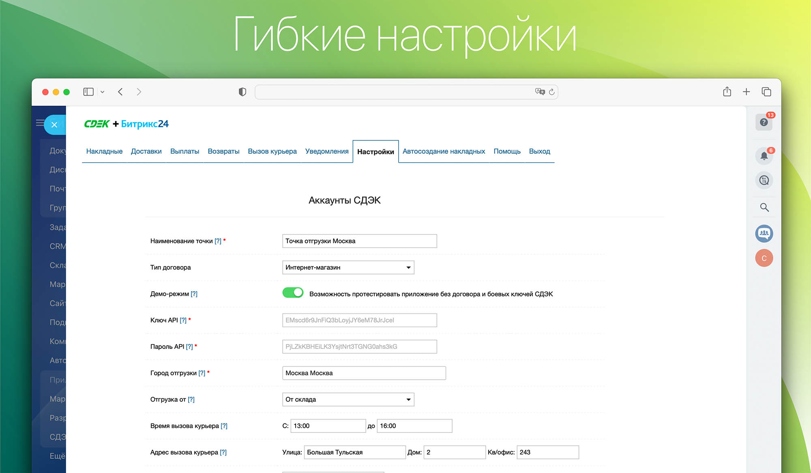The height and width of the screenshot is (473, 811).
Task: Click browser share icon
Action: click(x=727, y=92)
